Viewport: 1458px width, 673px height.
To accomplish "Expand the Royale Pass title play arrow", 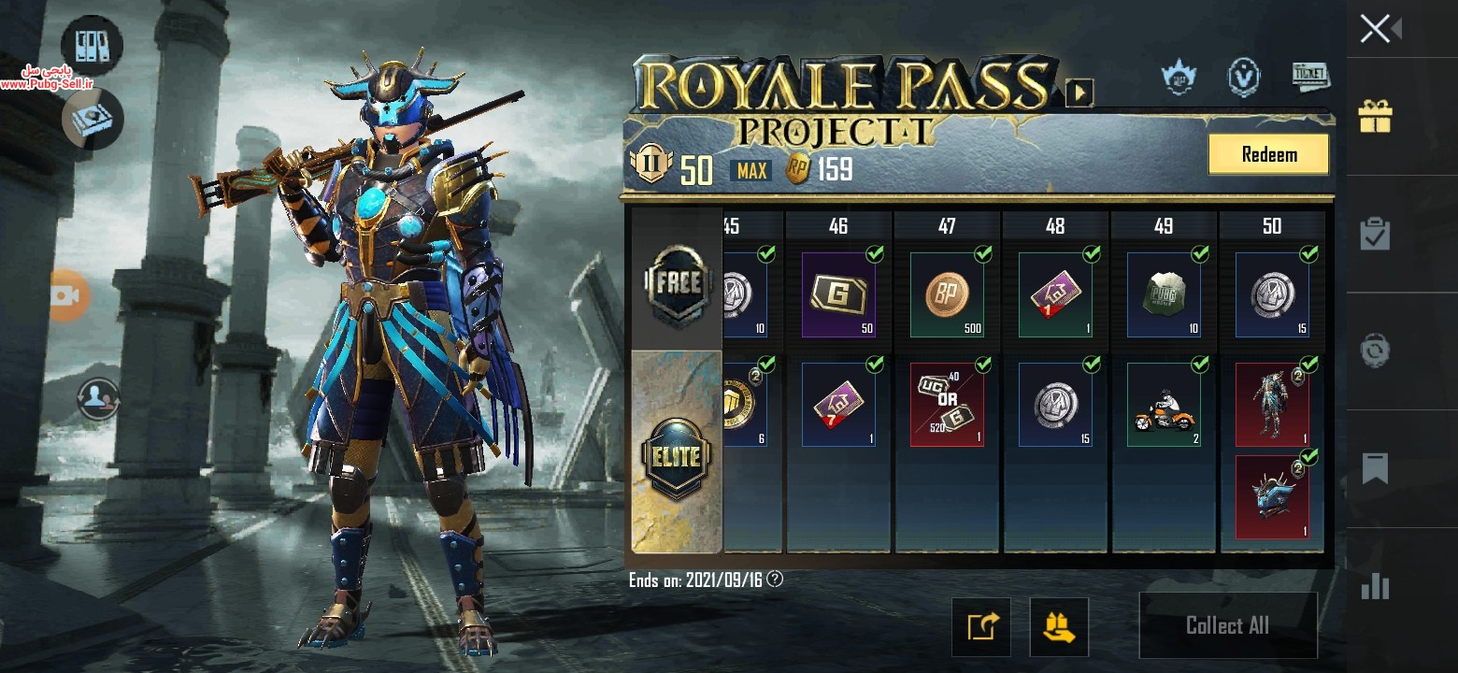I will [1079, 93].
